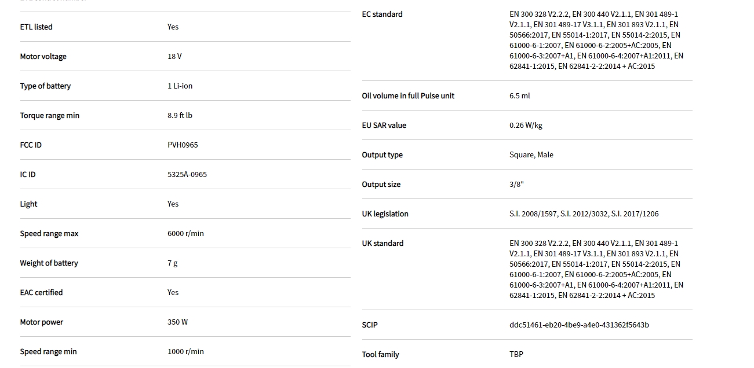Click the FCC ID value PVH0965
754x368 pixels.
click(183, 145)
